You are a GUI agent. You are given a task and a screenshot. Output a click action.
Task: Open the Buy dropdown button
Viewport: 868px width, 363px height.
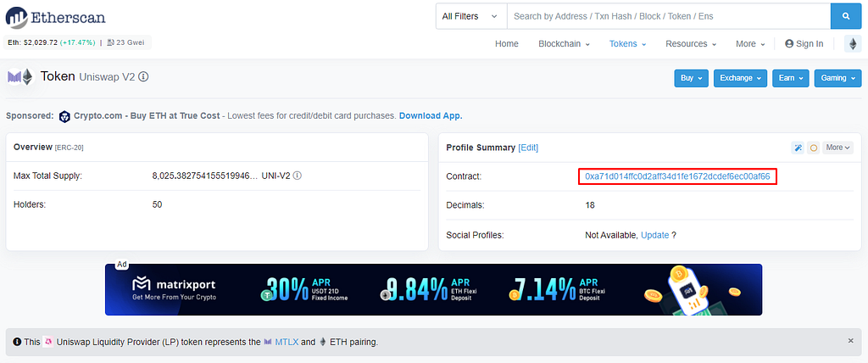coord(692,78)
